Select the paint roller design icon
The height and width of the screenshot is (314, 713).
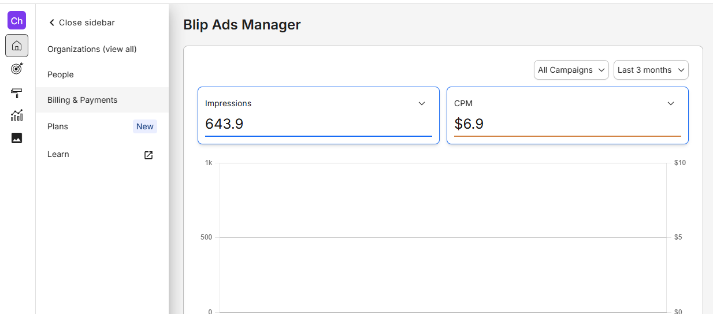17,92
